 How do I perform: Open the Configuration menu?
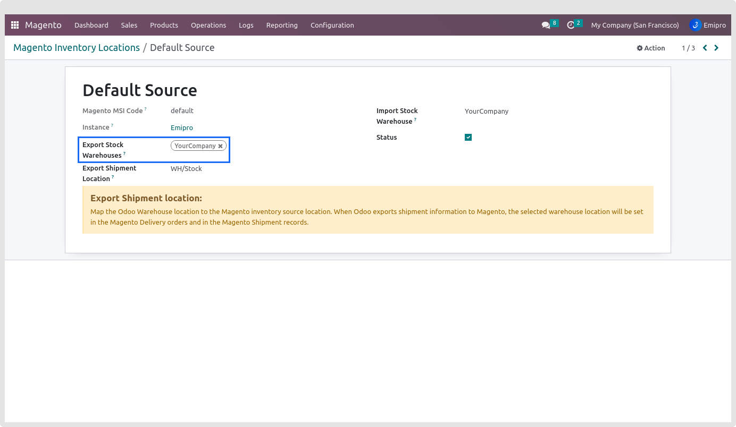pos(332,25)
